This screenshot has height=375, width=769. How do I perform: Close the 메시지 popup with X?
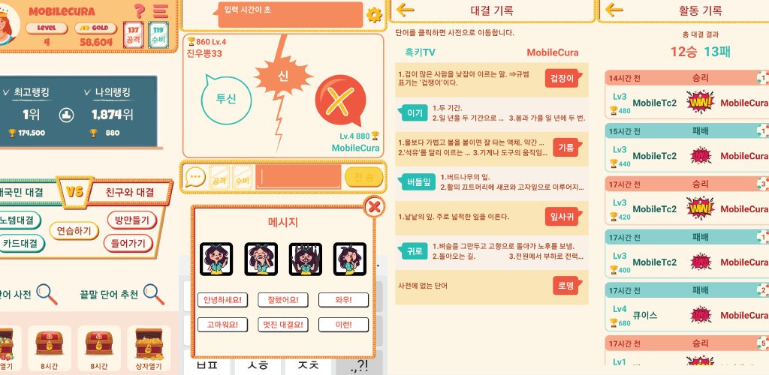point(374,207)
